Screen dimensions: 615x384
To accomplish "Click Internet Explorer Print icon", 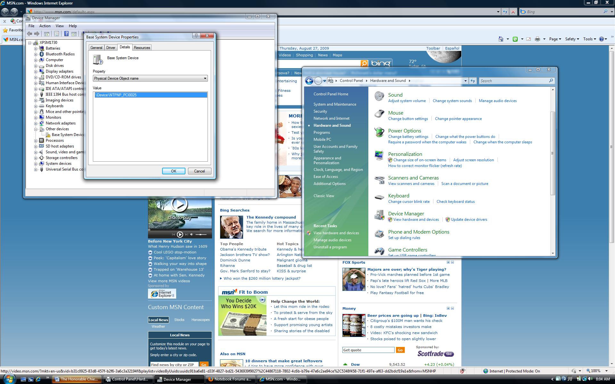I will click(537, 39).
